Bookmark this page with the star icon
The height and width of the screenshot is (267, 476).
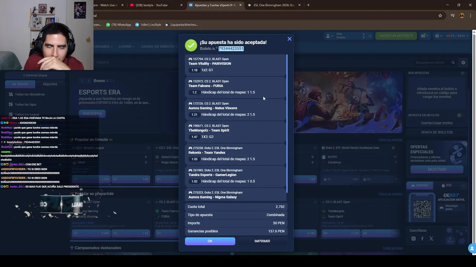440,16
